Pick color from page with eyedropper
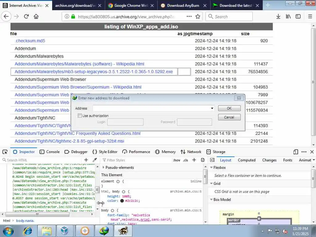 pyautogui.click(x=95, y=160)
